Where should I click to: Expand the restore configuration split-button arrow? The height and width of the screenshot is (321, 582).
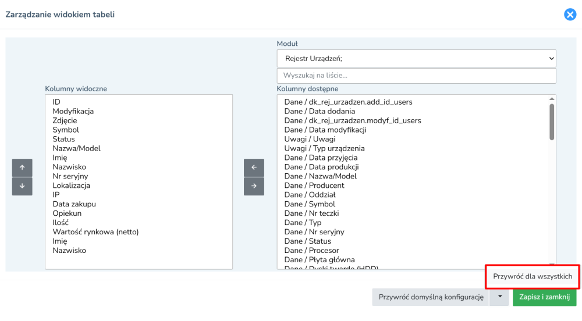coord(499,297)
